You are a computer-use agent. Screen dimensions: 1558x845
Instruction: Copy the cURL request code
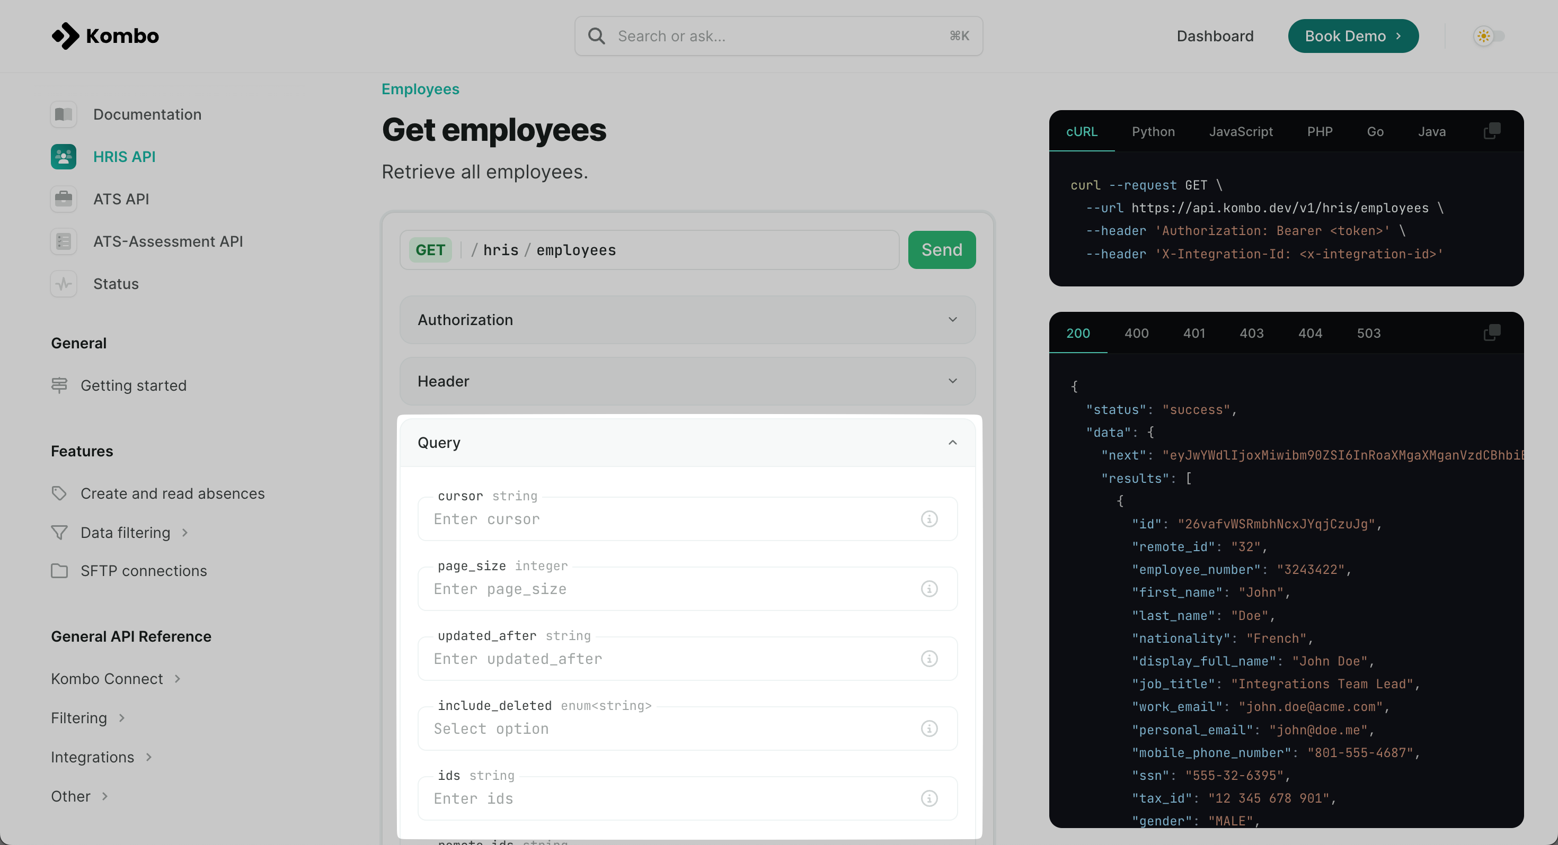(x=1491, y=131)
